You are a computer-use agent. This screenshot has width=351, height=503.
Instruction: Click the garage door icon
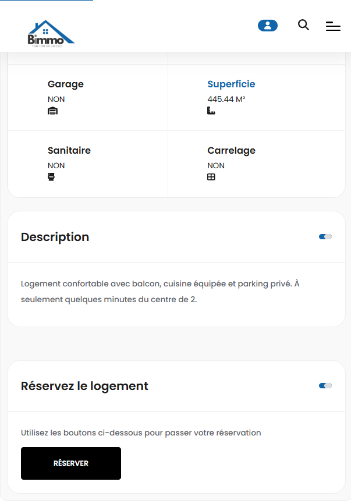click(52, 111)
